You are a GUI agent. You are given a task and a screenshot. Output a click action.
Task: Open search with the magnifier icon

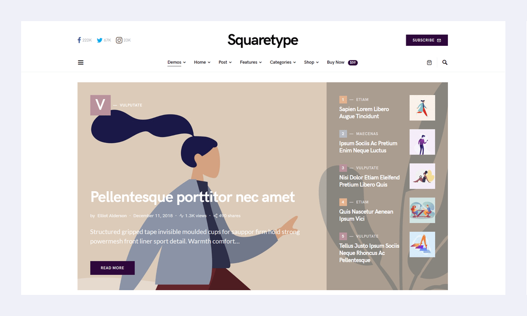(445, 63)
